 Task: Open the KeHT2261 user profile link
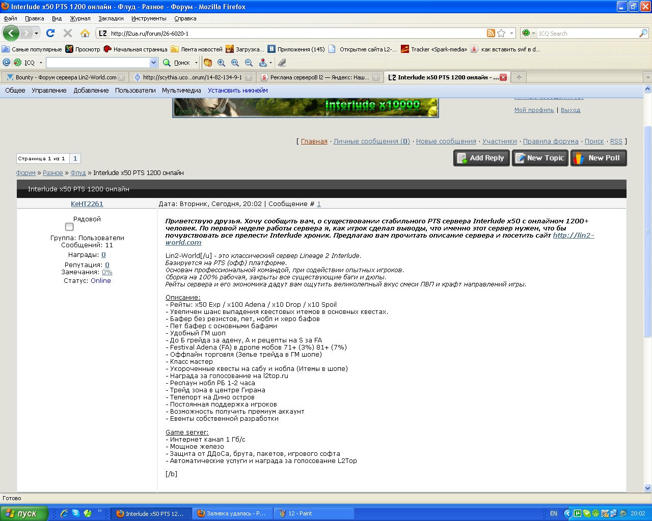coord(87,204)
